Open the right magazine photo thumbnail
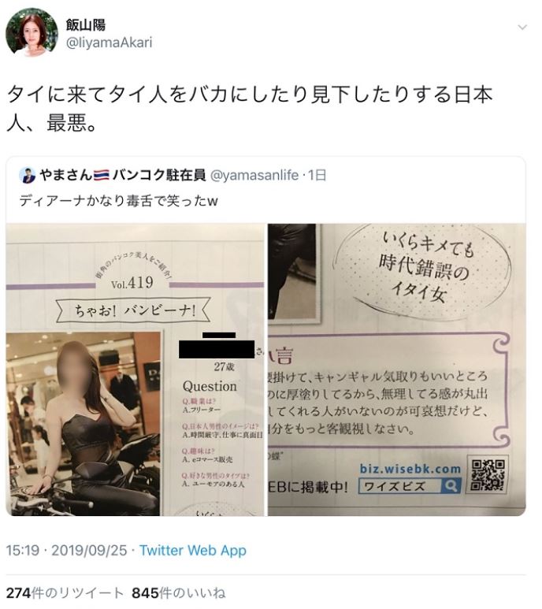This screenshot has width=542, height=609. (x=397, y=369)
